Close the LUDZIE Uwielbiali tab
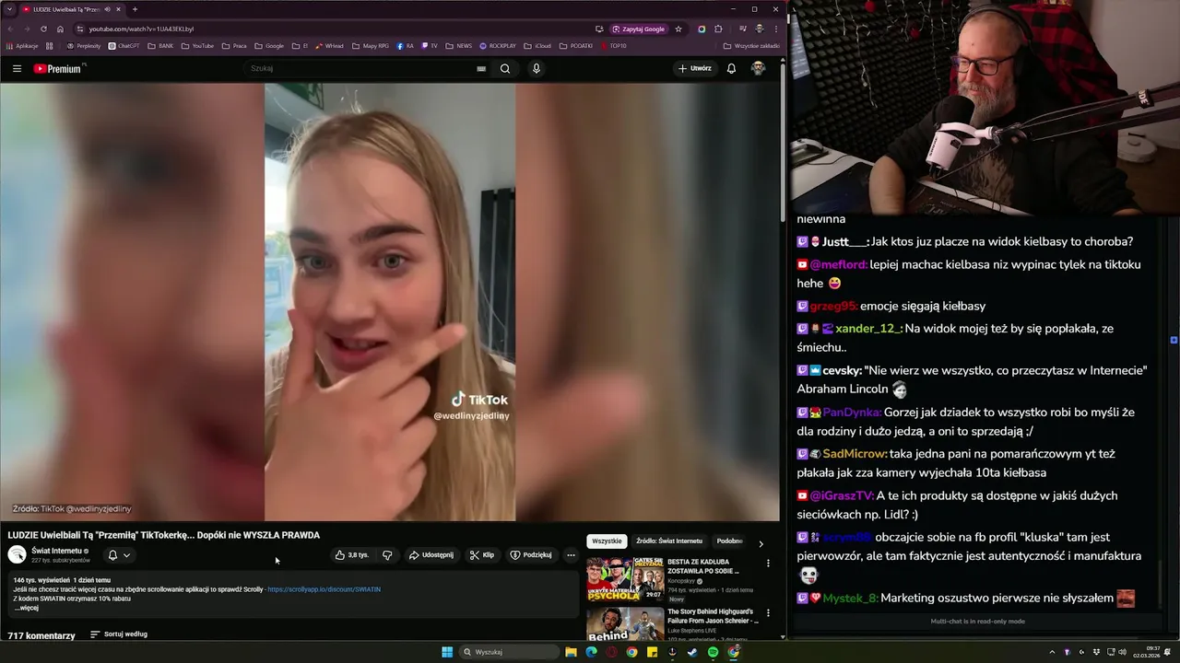 (x=118, y=9)
